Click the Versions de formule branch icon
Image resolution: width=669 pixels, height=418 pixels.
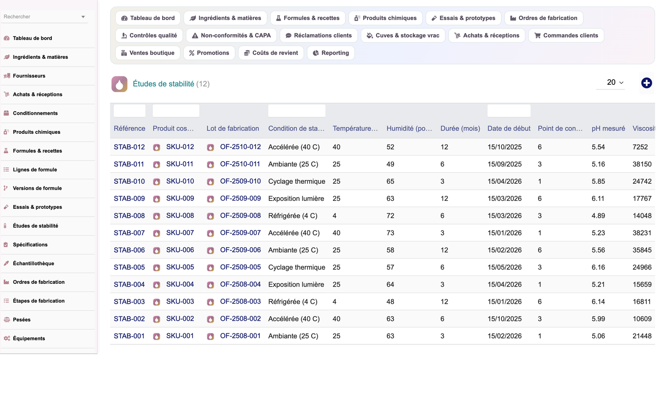tap(6, 188)
